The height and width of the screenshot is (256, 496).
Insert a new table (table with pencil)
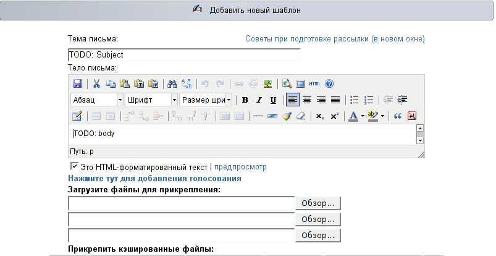[77, 116]
